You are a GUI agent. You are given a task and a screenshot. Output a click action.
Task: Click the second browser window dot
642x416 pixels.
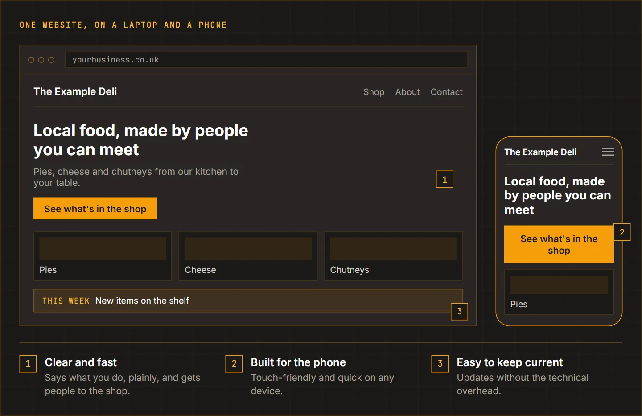click(41, 60)
